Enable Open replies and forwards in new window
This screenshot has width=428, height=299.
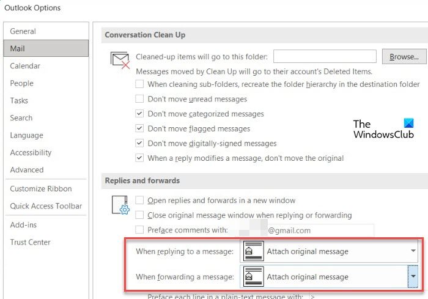pos(139,200)
